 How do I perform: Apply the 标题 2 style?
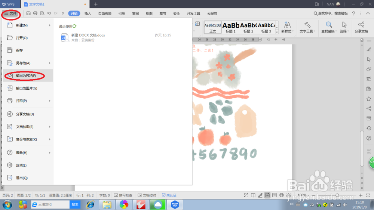(x=248, y=28)
